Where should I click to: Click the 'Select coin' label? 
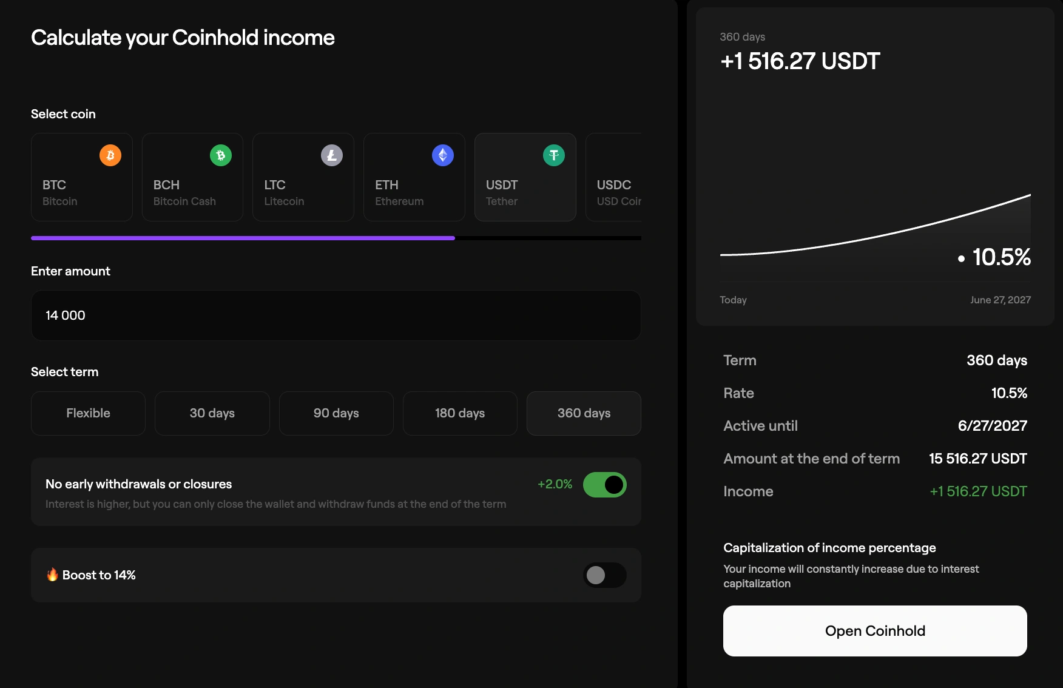point(63,114)
